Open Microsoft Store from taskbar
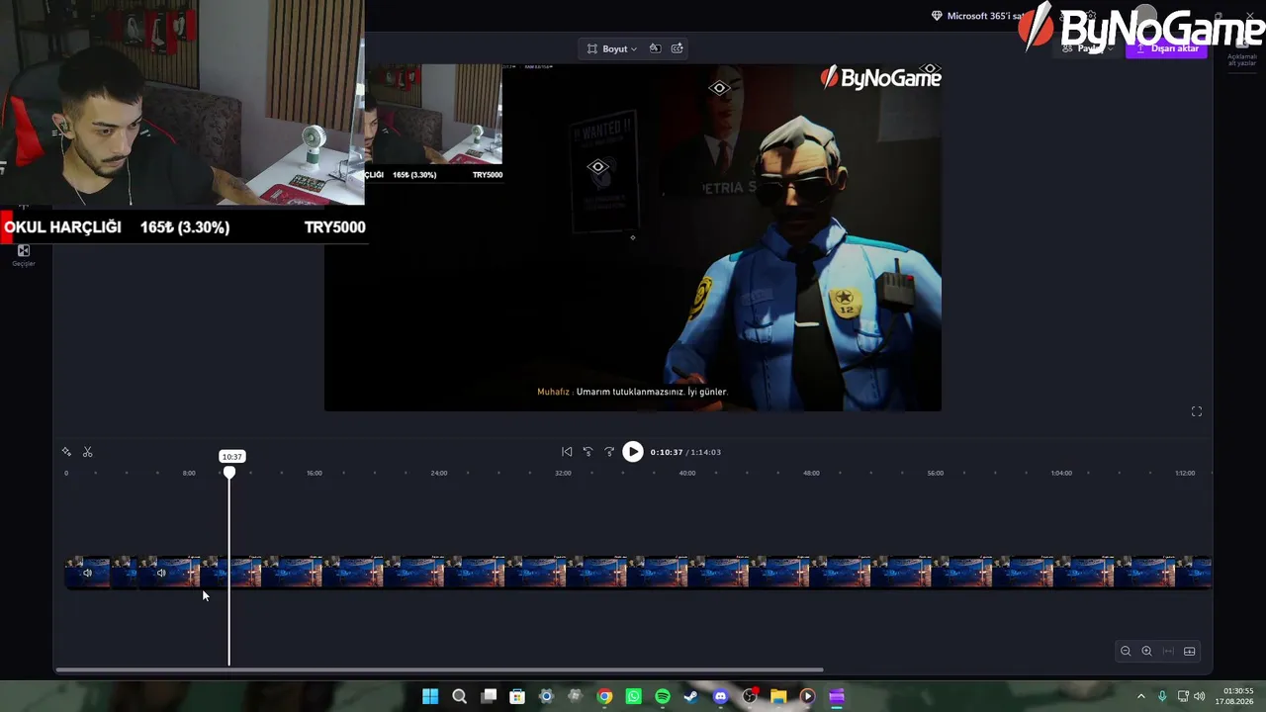This screenshot has height=712, width=1266. pyautogui.click(x=517, y=696)
